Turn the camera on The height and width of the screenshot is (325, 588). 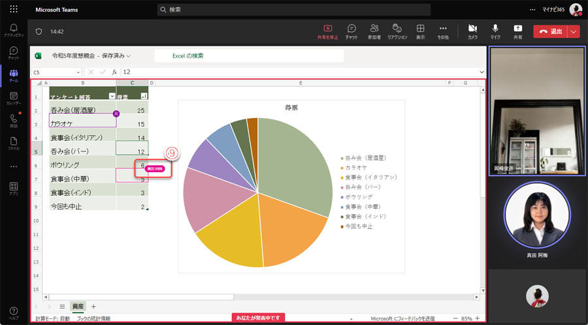click(x=472, y=32)
